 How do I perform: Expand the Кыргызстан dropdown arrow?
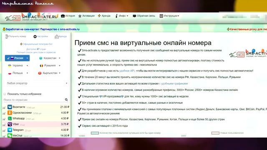tap(60, 73)
